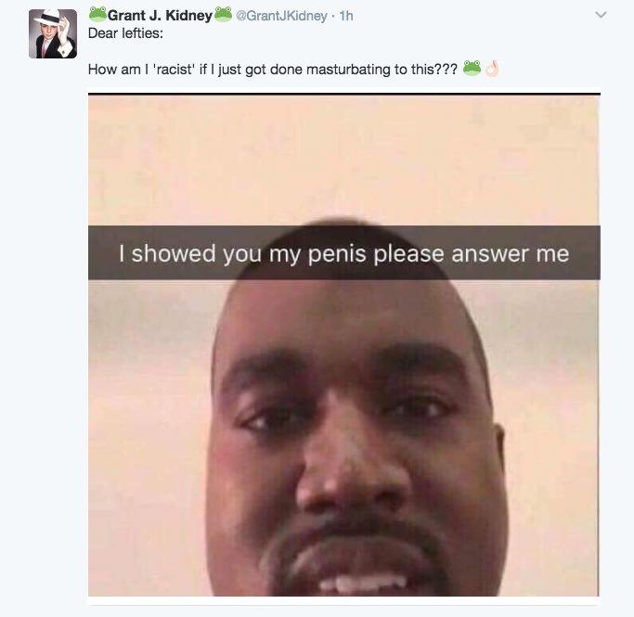Select the frog emoji ending the tweet text
634x617 pixels.
pos(472,69)
